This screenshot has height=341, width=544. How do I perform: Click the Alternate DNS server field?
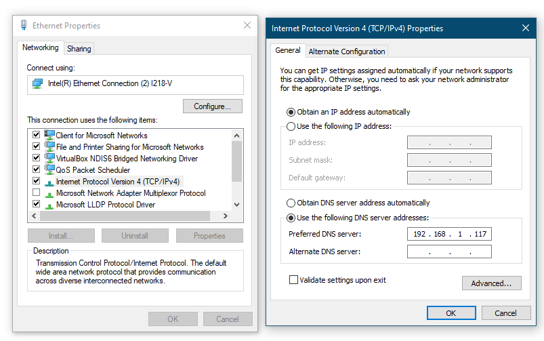pos(449,252)
